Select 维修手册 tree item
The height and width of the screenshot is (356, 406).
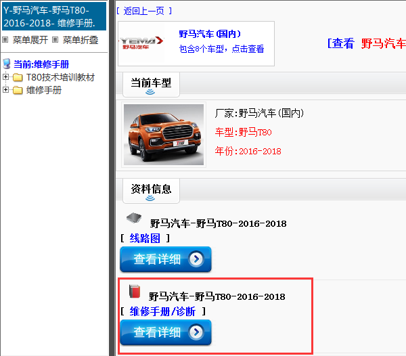click(44, 90)
